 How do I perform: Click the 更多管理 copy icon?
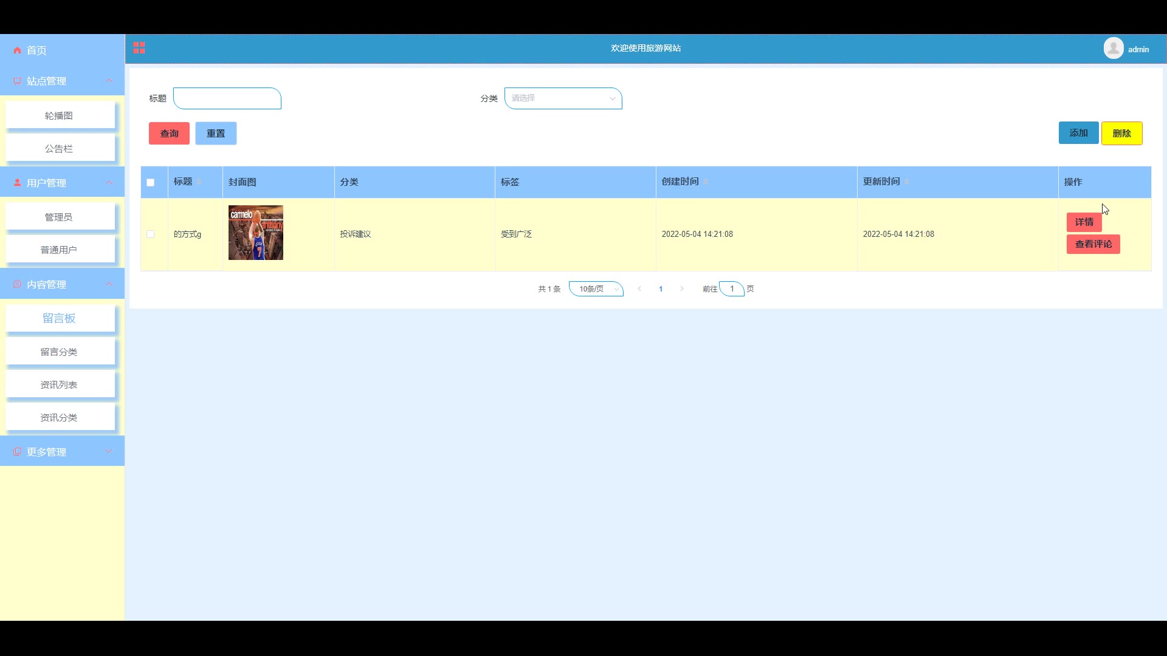point(17,452)
